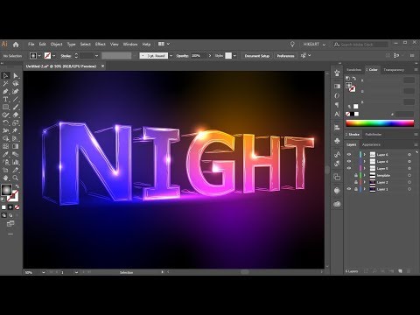
Task: Click target circle of Layer 6
Action: pos(409,155)
